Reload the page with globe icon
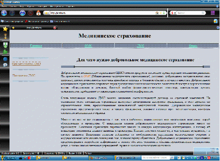 [x=23, y=13]
